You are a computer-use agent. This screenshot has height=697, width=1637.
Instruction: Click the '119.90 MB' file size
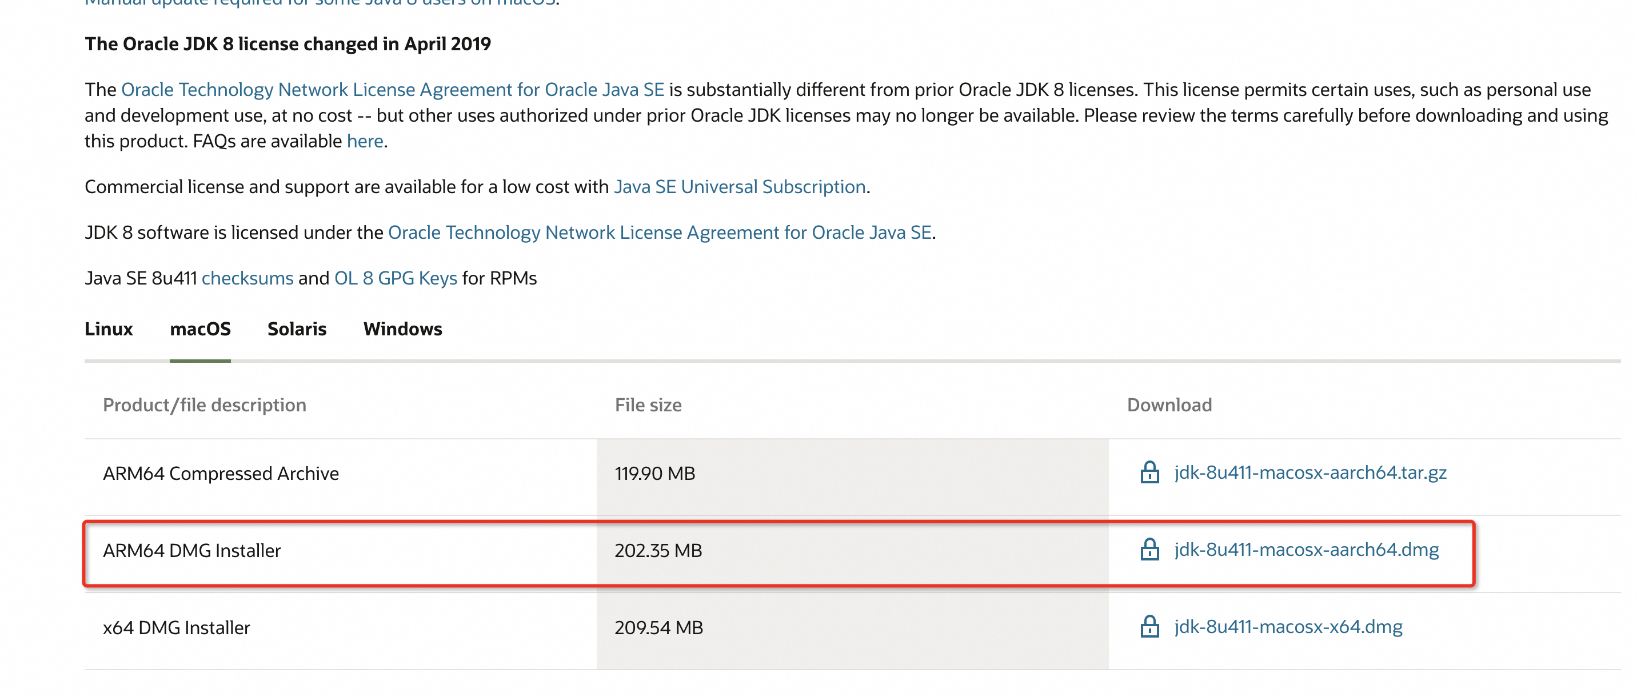[654, 474]
